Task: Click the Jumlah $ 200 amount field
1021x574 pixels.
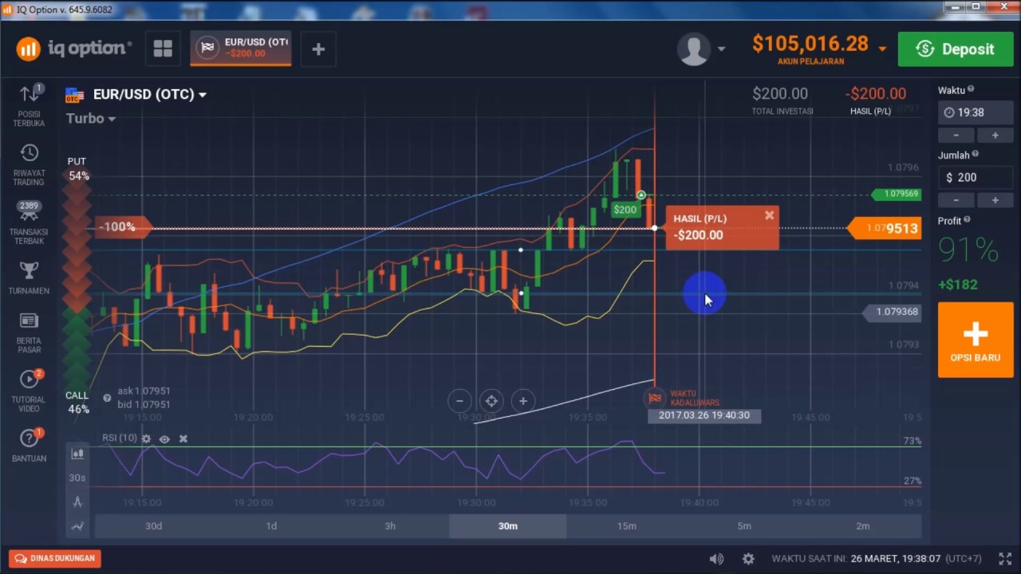Action: tap(976, 178)
